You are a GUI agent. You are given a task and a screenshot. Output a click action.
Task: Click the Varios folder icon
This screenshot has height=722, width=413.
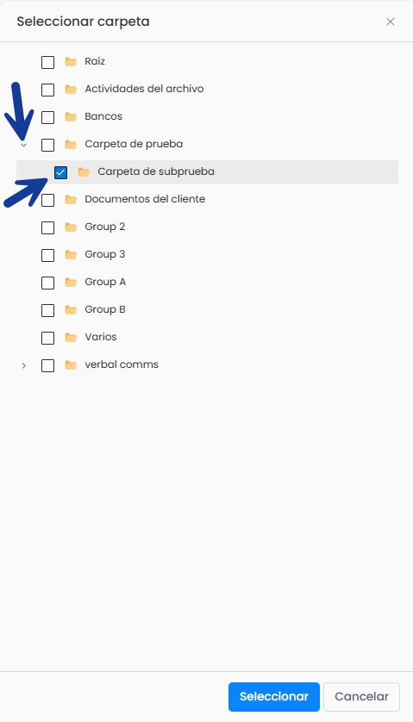click(71, 338)
